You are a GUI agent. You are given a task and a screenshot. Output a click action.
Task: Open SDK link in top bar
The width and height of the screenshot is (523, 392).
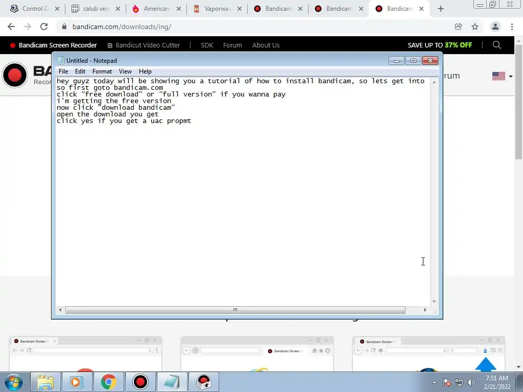click(207, 45)
